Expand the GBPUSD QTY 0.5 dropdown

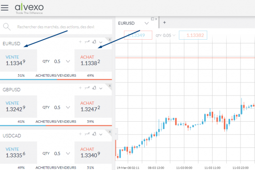(68, 107)
